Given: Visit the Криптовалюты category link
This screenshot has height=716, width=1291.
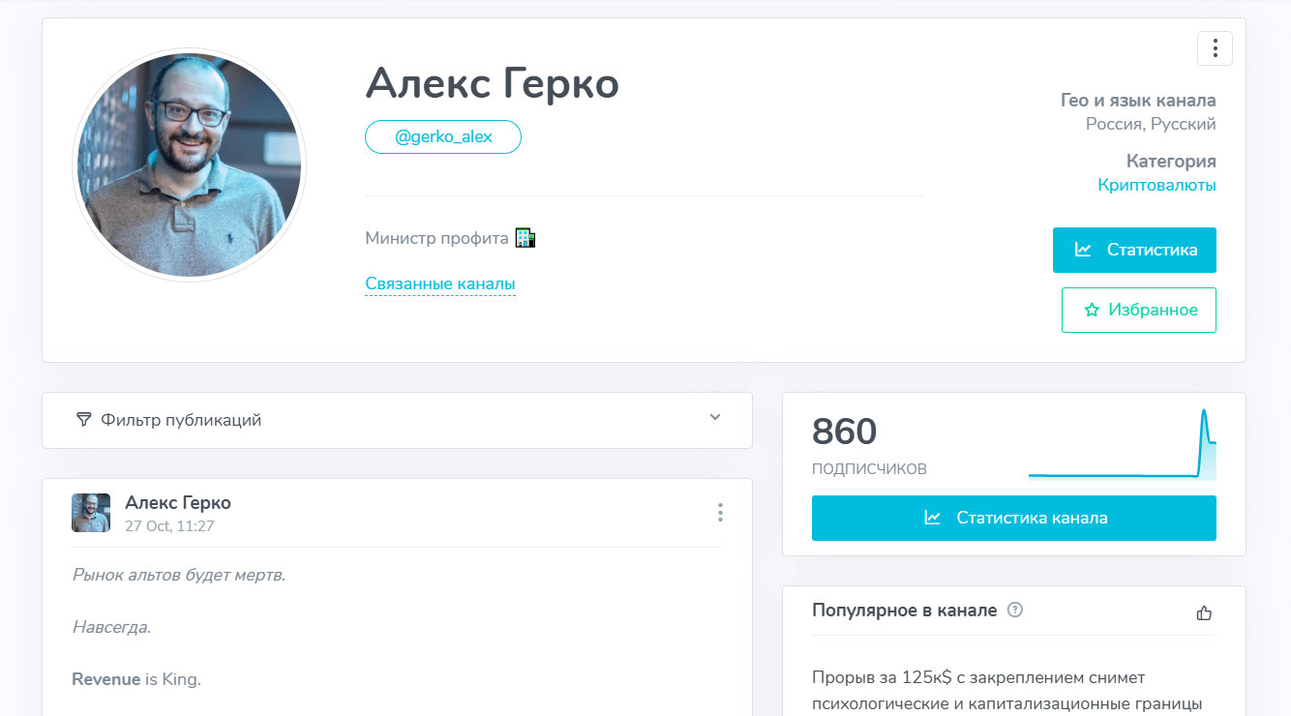Looking at the screenshot, I should 1156,184.
